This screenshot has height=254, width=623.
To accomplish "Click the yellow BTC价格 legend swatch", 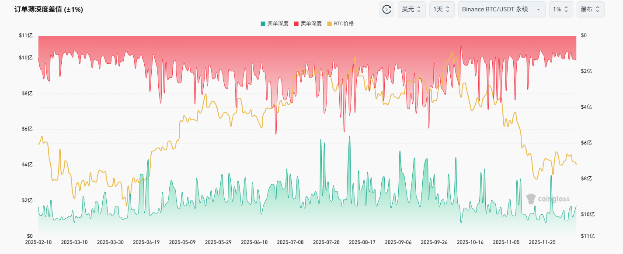I will click(330, 24).
